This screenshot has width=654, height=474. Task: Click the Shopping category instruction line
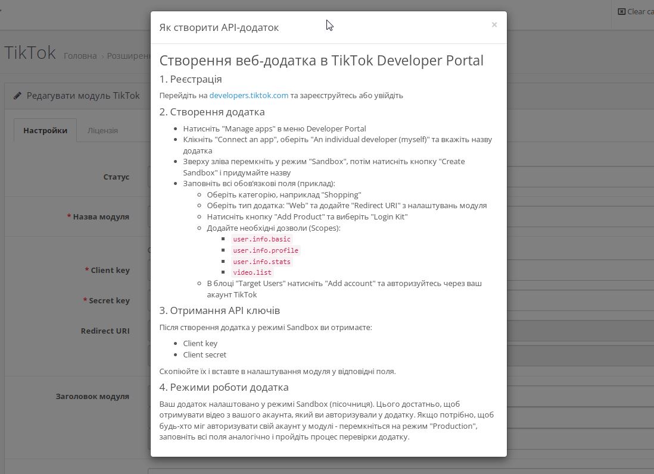coord(284,194)
